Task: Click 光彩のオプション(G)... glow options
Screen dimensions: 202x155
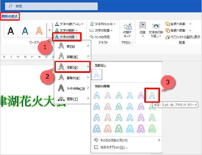Action: 126,147
